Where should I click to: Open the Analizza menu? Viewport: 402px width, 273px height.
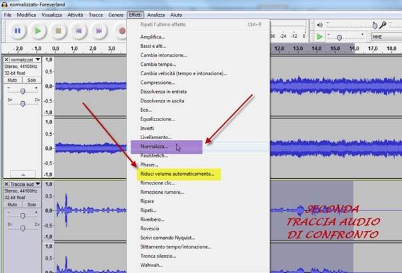[x=156, y=14]
